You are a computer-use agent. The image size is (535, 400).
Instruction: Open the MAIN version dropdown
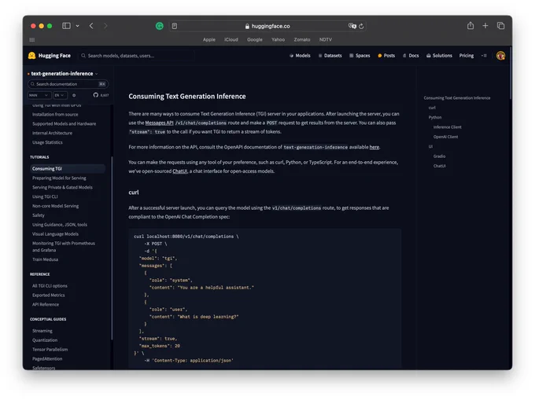coord(39,95)
